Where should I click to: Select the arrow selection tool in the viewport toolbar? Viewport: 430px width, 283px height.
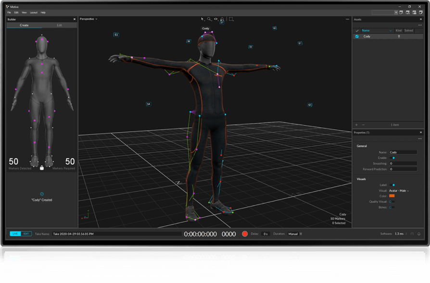(x=202, y=19)
